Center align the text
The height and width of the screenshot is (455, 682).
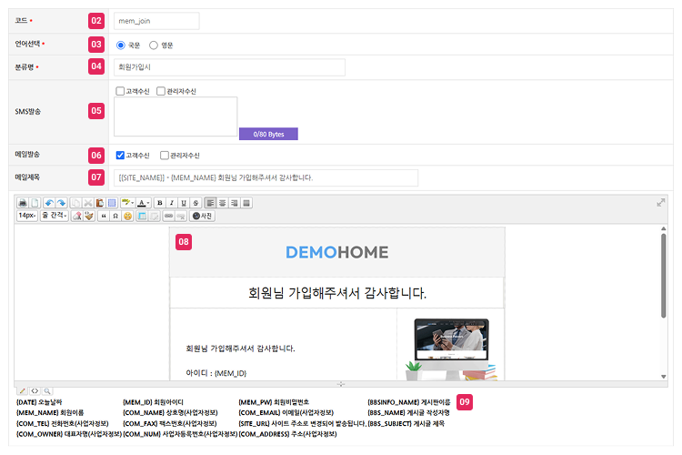[x=222, y=203]
